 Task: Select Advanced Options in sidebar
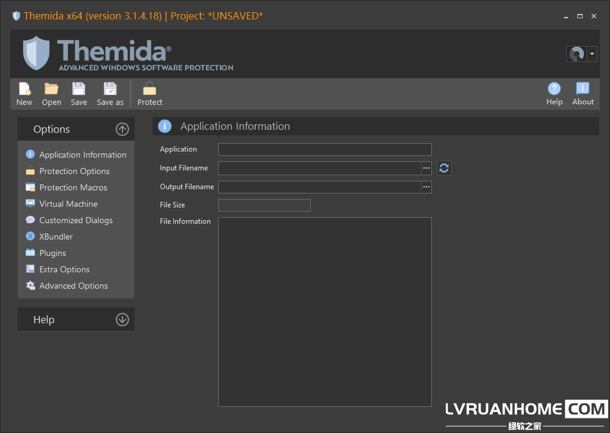click(x=73, y=286)
